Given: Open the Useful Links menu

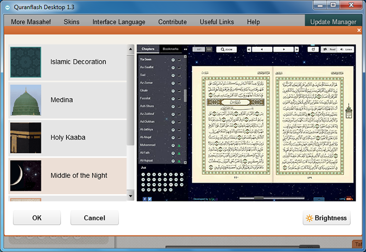Looking at the screenshot, I should coord(216,22).
